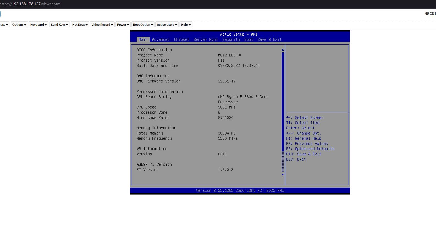Screen dimensions: 436x240
Task: Click the browser URL address text
Action: tap(31, 4)
